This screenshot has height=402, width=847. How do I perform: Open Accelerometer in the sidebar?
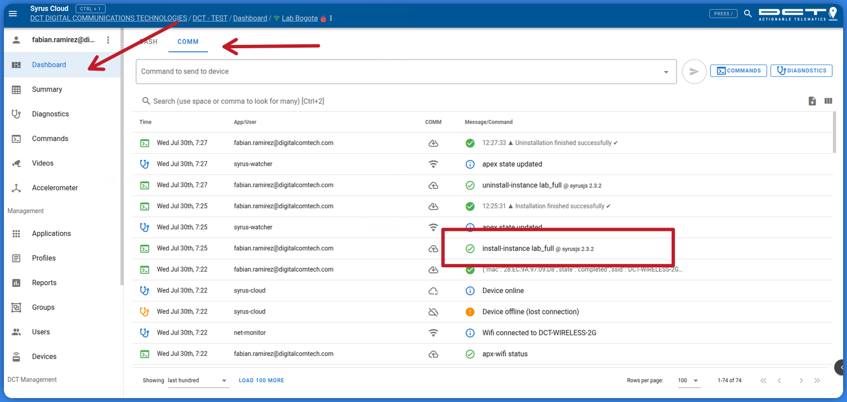click(x=62, y=188)
